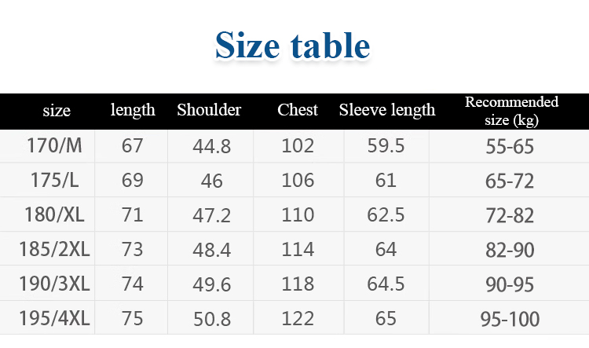Select the chest value 106
589x348 pixels.
[298, 180]
